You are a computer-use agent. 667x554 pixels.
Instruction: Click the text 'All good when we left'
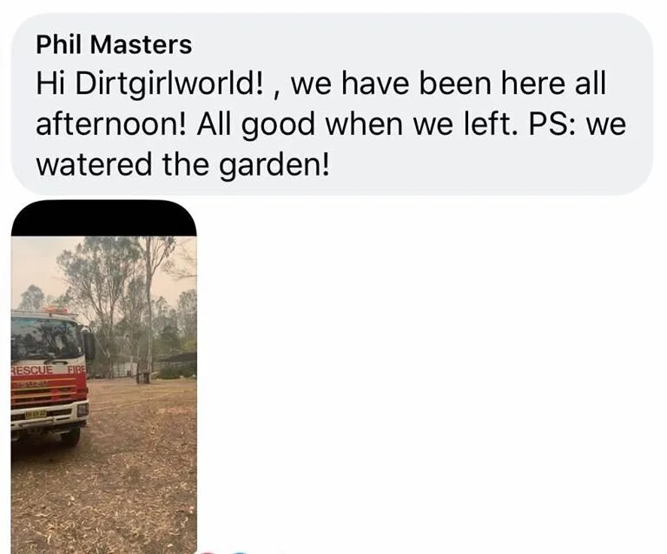(357, 124)
